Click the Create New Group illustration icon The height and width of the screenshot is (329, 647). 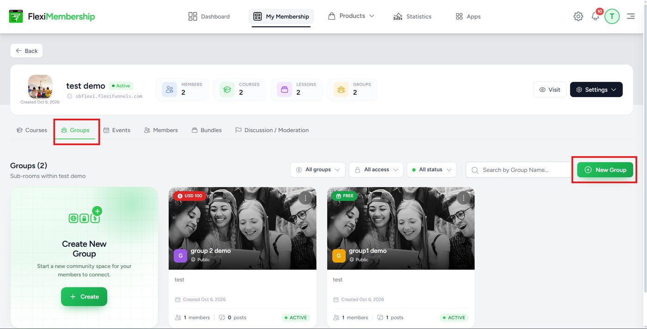point(85,216)
